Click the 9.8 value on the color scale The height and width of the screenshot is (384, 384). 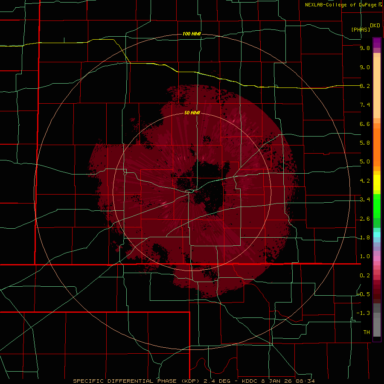click(365, 48)
